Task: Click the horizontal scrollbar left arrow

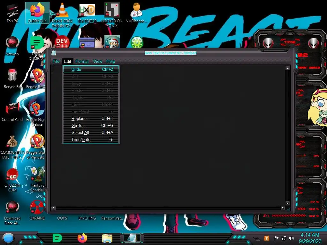Action: (54, 208)
